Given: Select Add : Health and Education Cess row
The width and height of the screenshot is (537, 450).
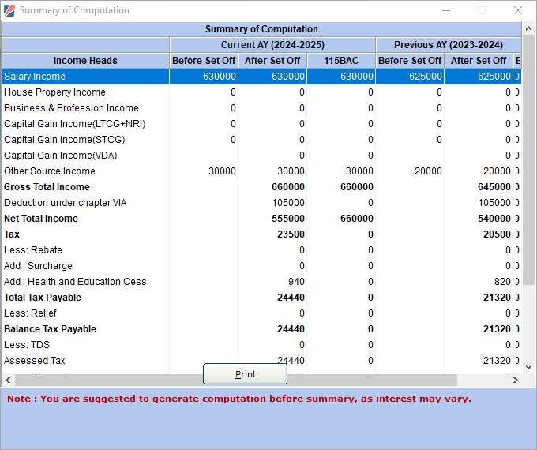Looking at the screenshot, I should pyautogui.click(x=261, y=282).
